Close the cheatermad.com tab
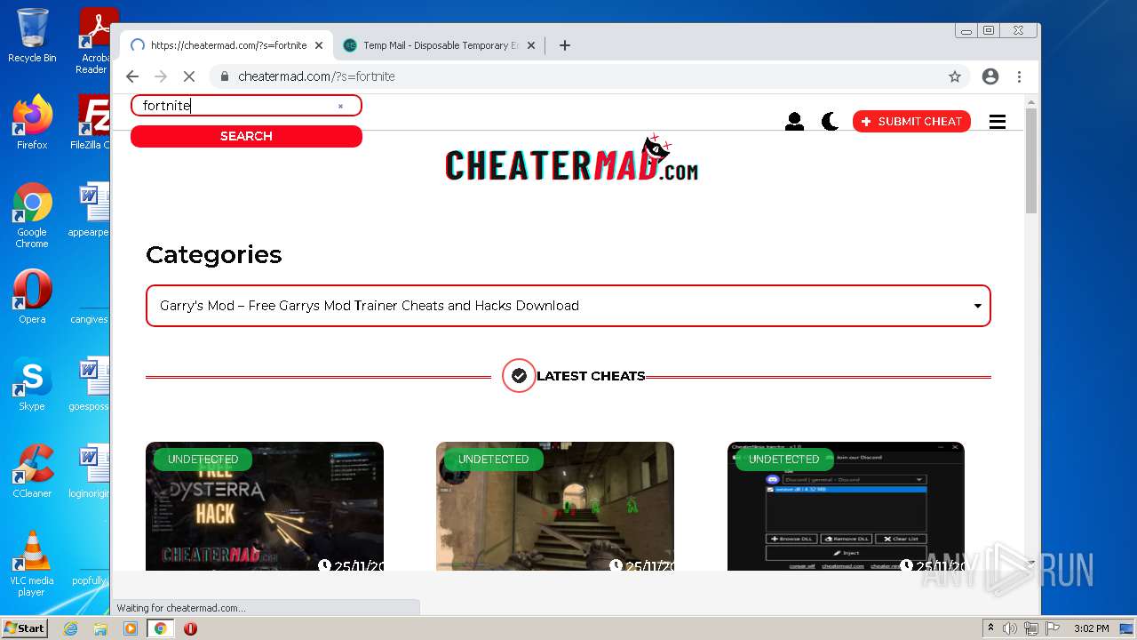This screenshot has width=1137, height=640. click(x=319, y=45)
